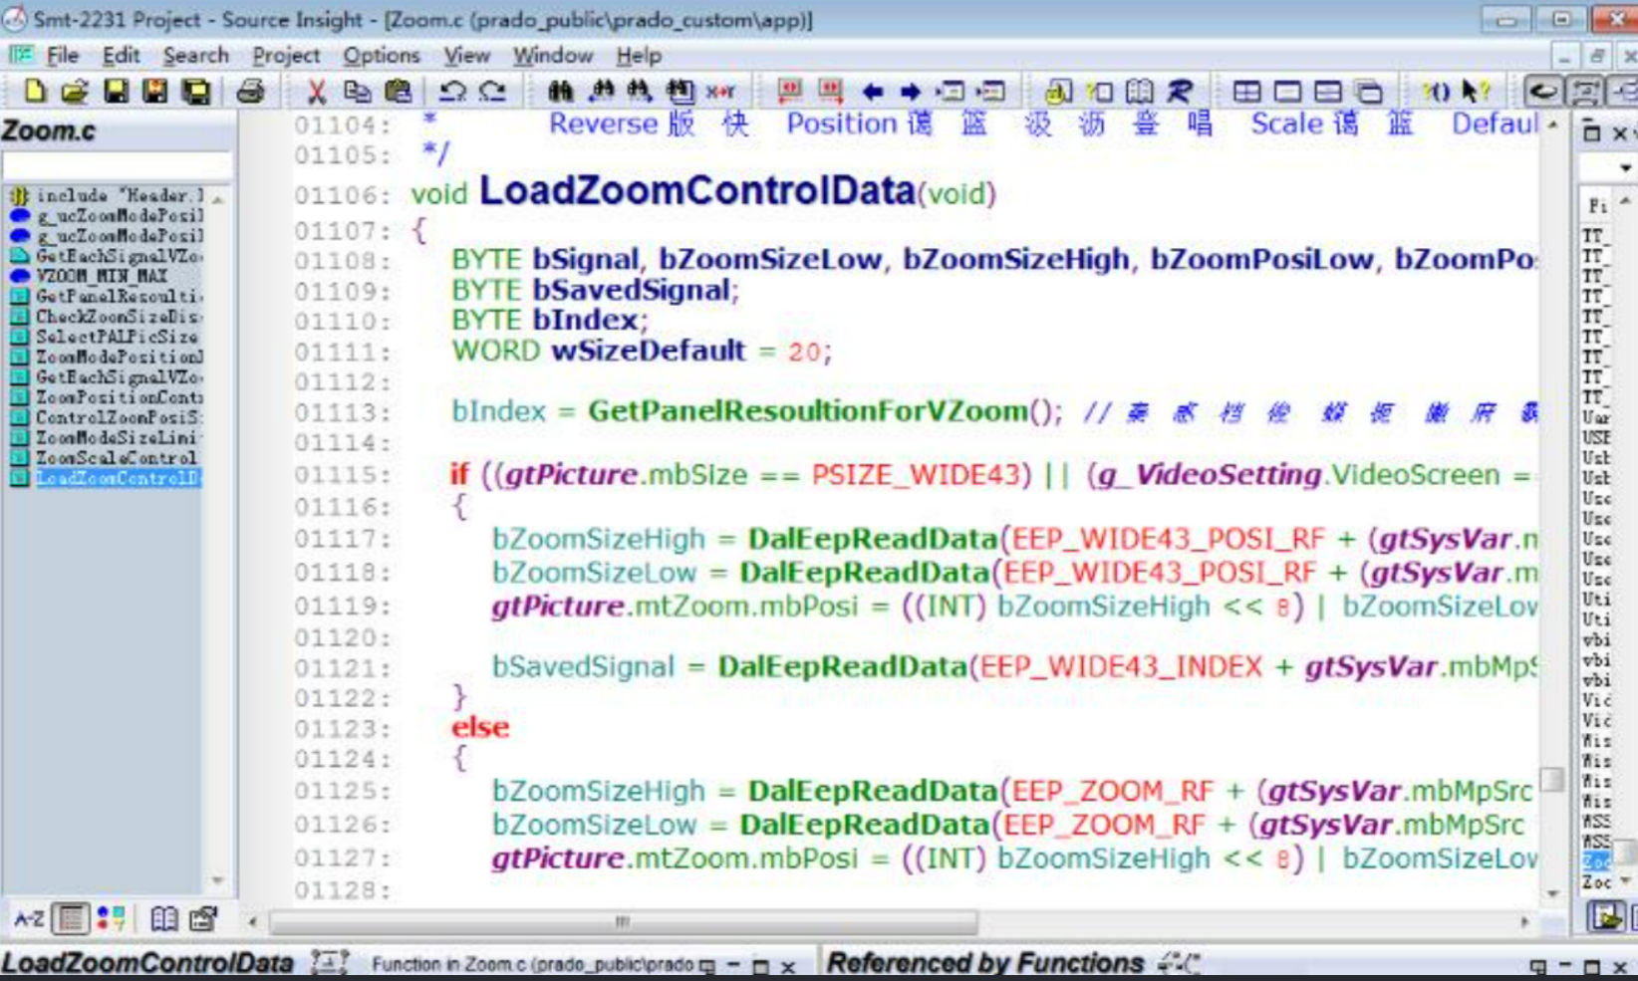Open the View menu
This screenshot has height=981, width=1638.
466,56
